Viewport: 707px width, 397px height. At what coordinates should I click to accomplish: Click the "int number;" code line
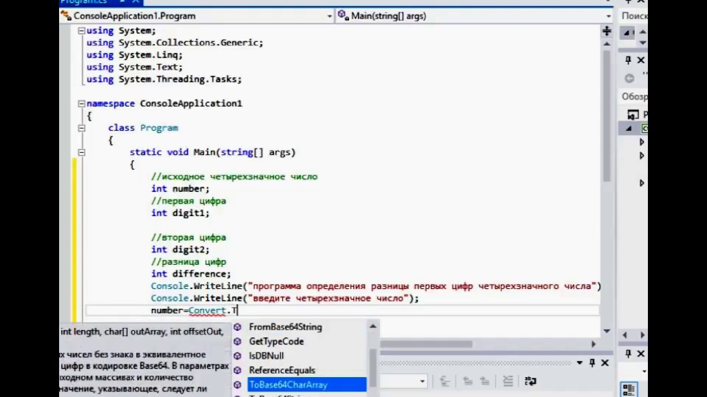coord(181,189)
